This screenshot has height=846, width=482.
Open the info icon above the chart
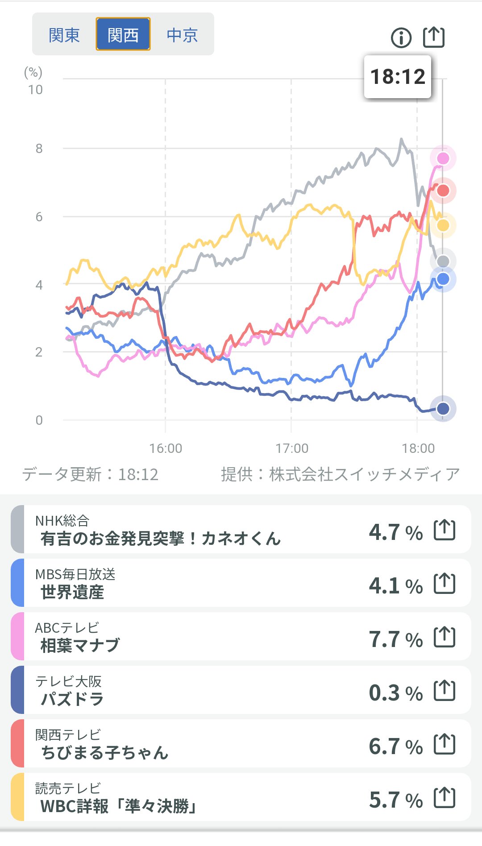tap(401, 38)
